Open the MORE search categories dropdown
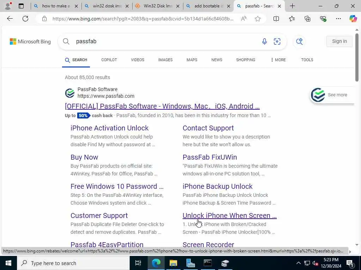 278,60
